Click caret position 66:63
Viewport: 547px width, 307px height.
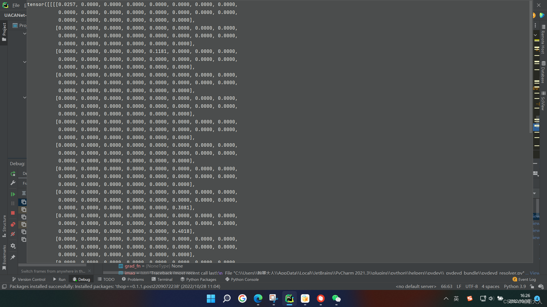point(446,287)
